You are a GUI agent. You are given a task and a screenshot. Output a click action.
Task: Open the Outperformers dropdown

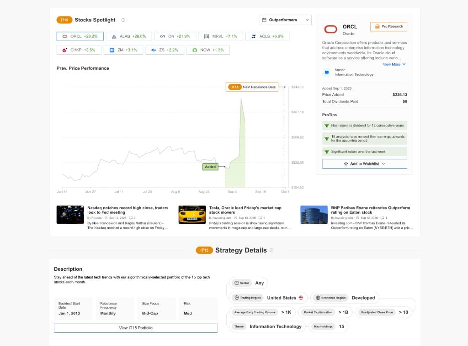(x=285, y=20)
